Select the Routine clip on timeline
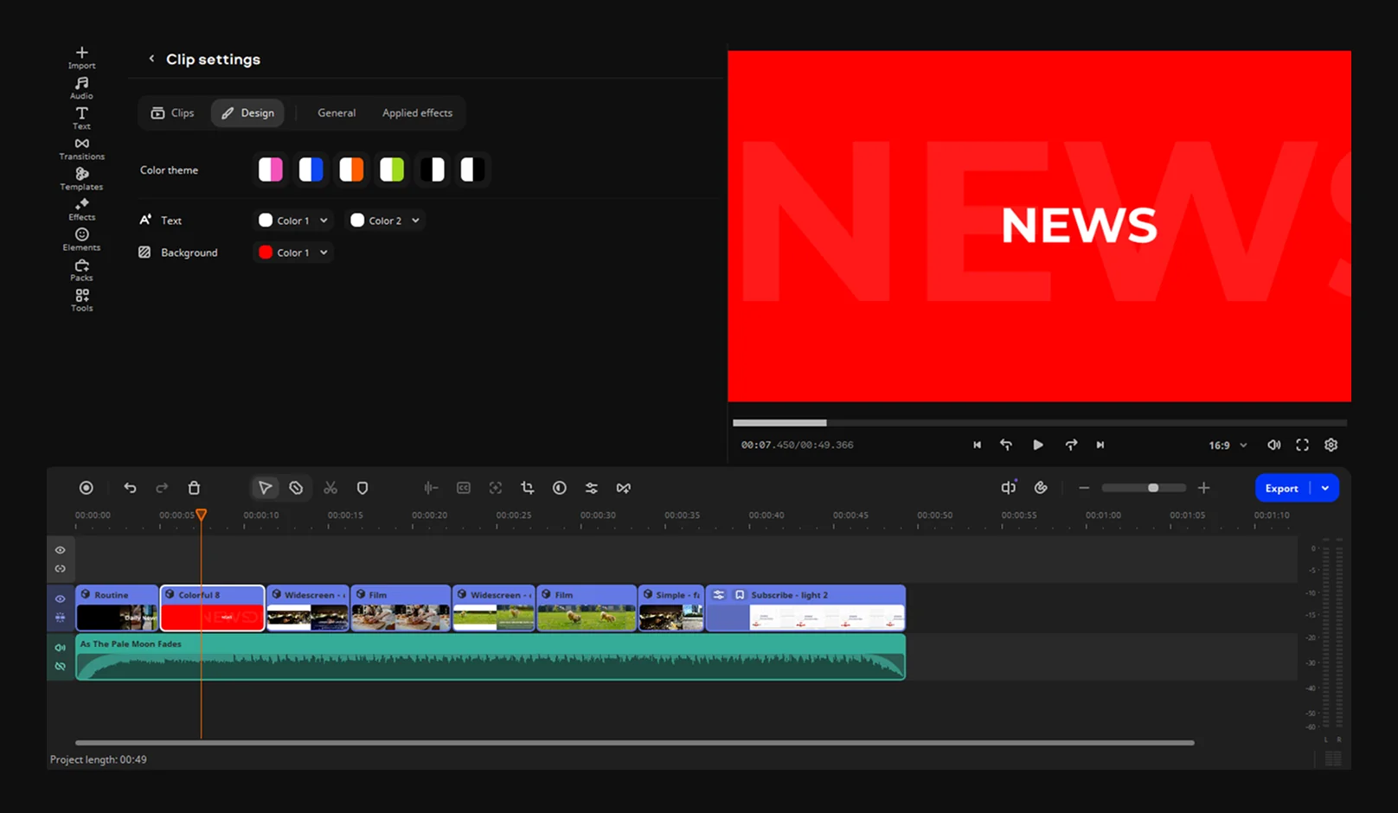The height and width of the screenshot is (813, 1398). pos(117,608)
